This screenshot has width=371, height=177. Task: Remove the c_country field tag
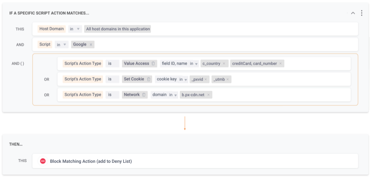224,63
